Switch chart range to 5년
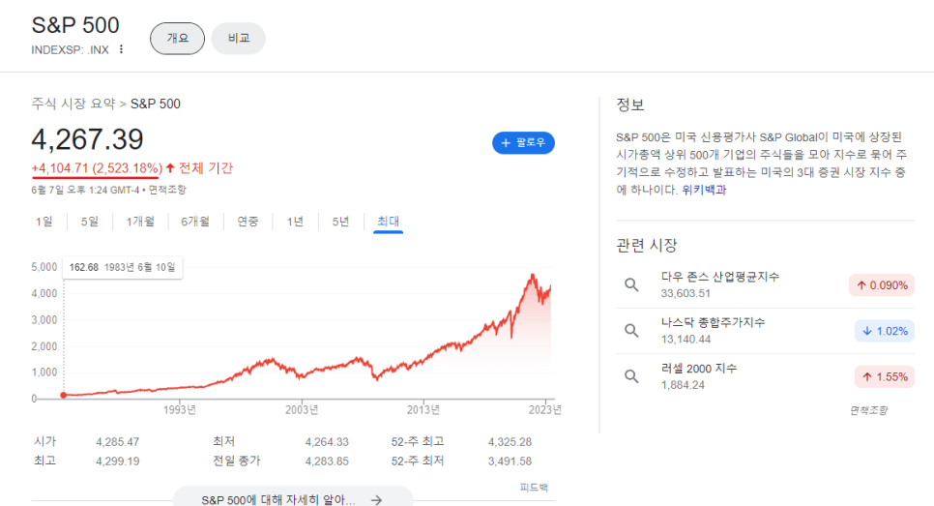Screen dimensions: 934x506 tap(340, 222)
